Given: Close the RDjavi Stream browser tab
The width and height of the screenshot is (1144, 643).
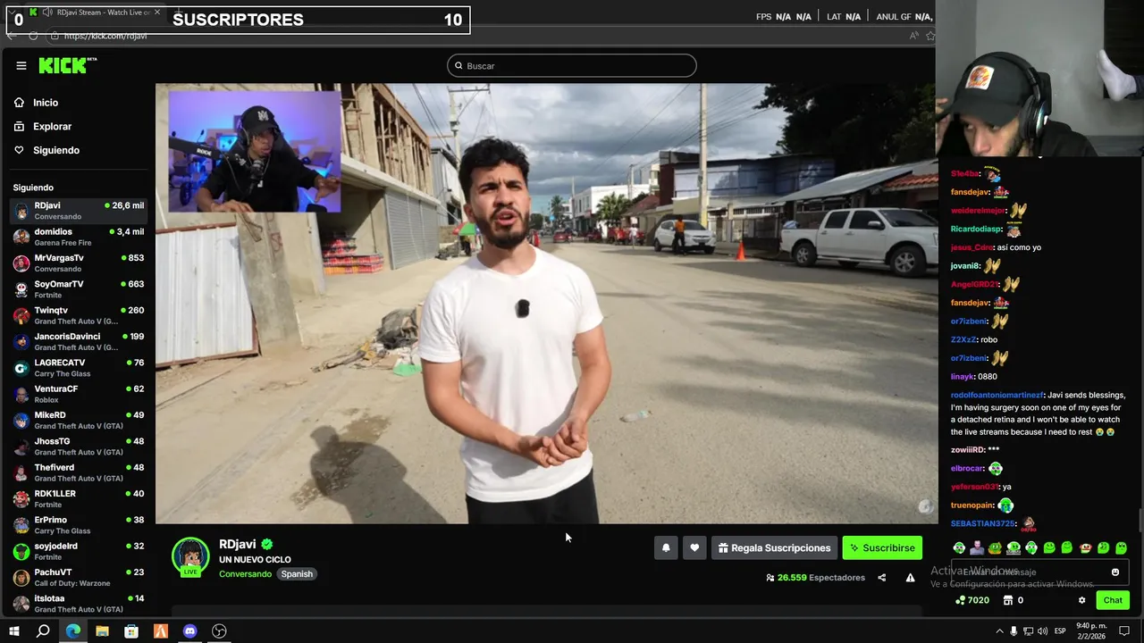Looking at the screenshot, I should (157, 13).
